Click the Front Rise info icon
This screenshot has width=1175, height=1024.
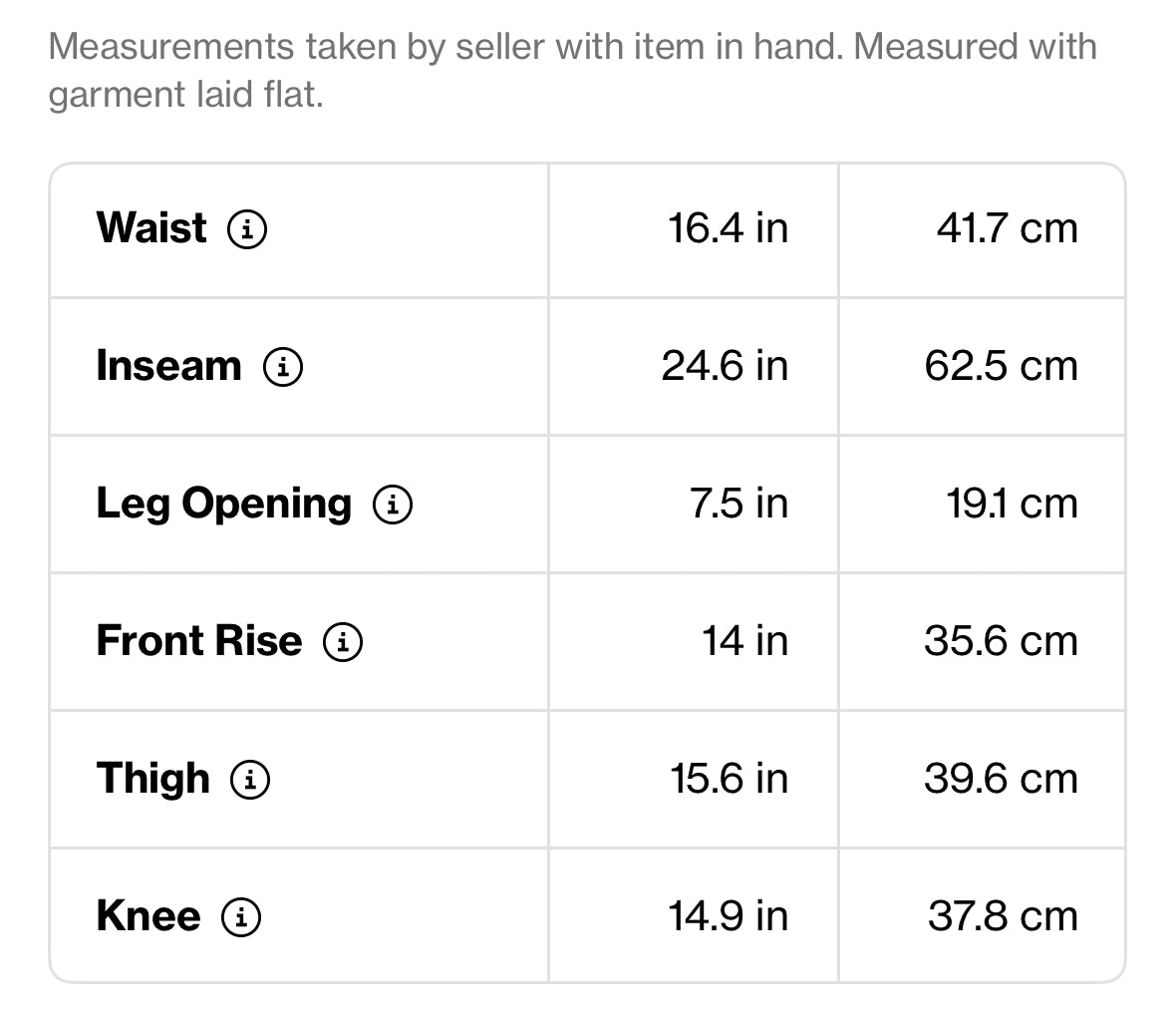pos(343,642)
